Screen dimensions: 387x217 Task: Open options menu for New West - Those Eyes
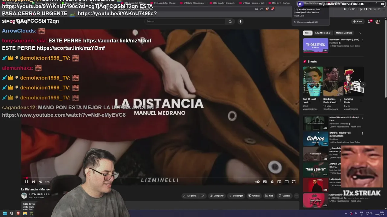[x=363, y=40]
